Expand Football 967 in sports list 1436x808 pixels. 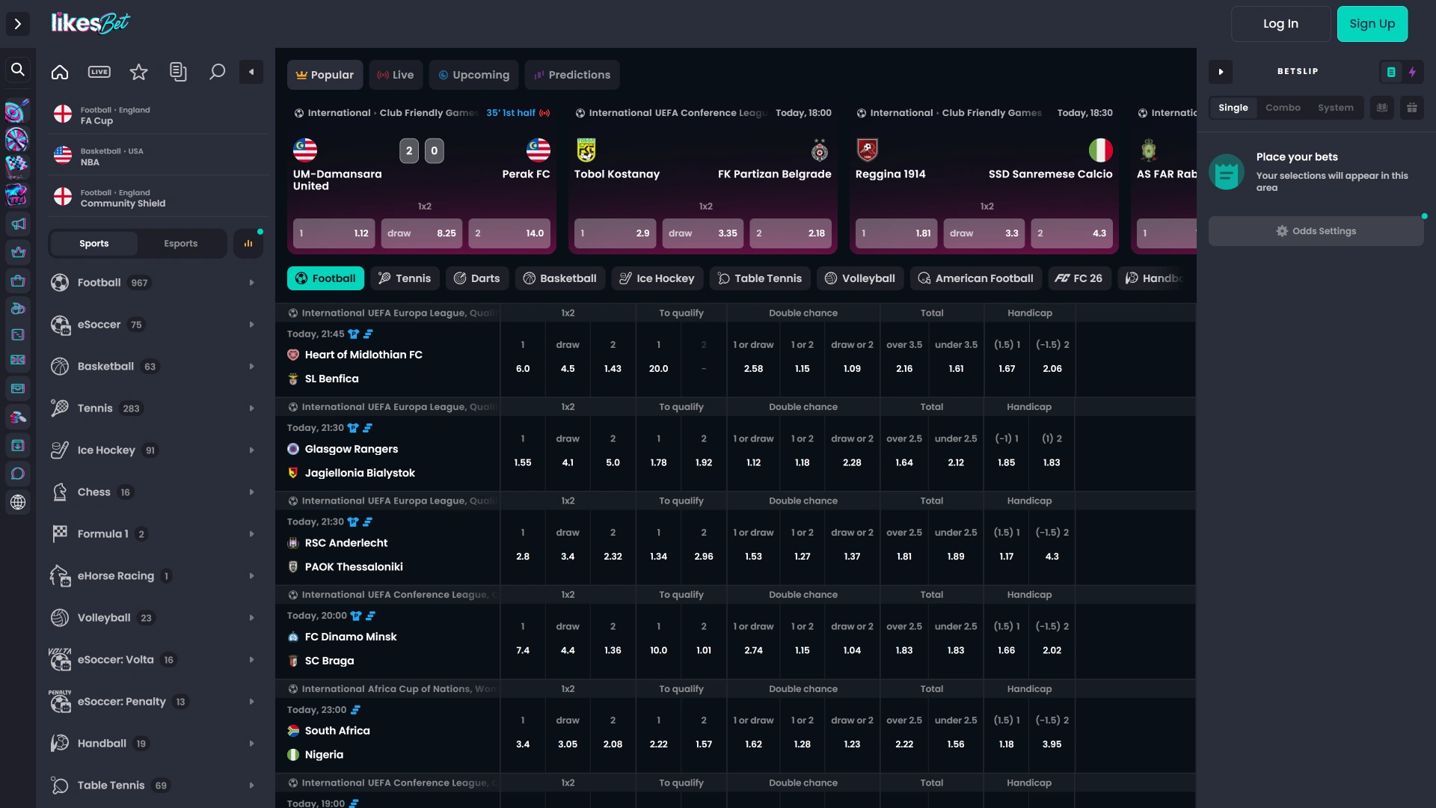tap(156, 283)
